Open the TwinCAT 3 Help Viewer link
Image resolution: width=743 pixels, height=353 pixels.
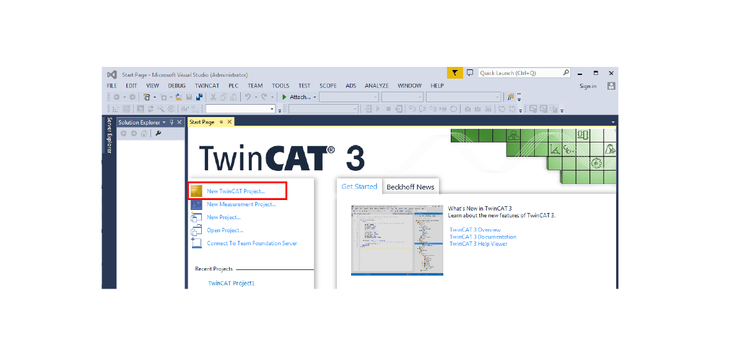click(x=479, y=244)
